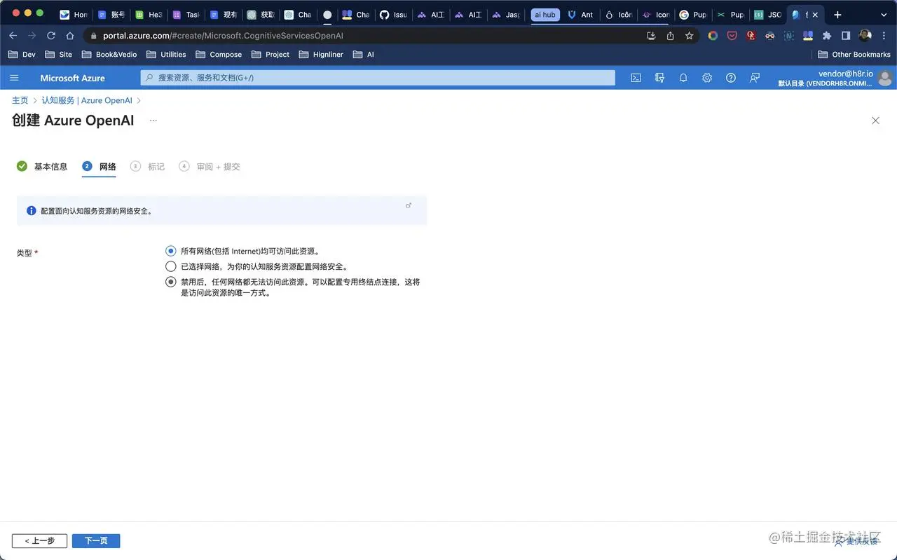Open the Dev bookmarks folder

(x=22, y=54)
